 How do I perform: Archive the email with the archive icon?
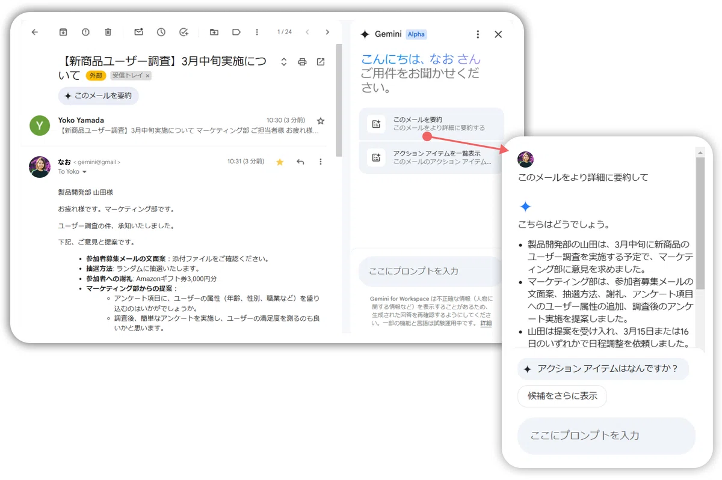tap(63, 32)
